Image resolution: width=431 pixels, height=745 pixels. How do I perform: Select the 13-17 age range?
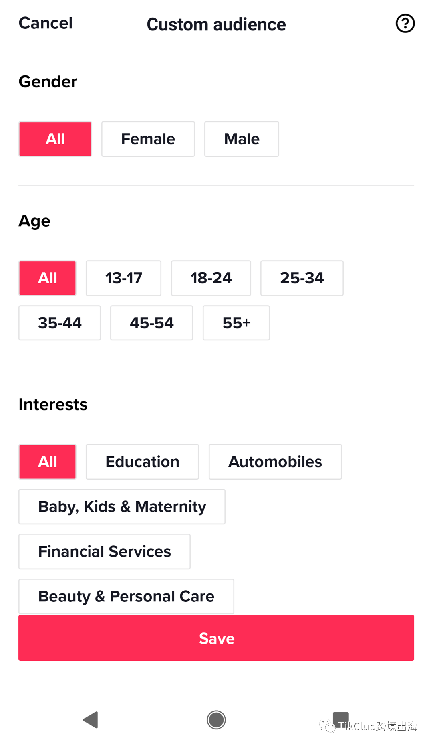123,278
